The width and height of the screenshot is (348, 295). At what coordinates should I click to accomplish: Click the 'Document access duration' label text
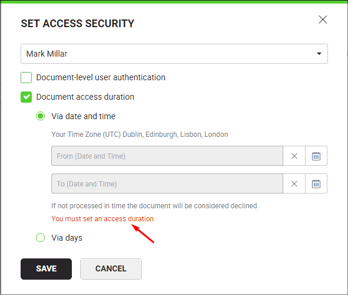pyautogui.click(x=85, y=97)
